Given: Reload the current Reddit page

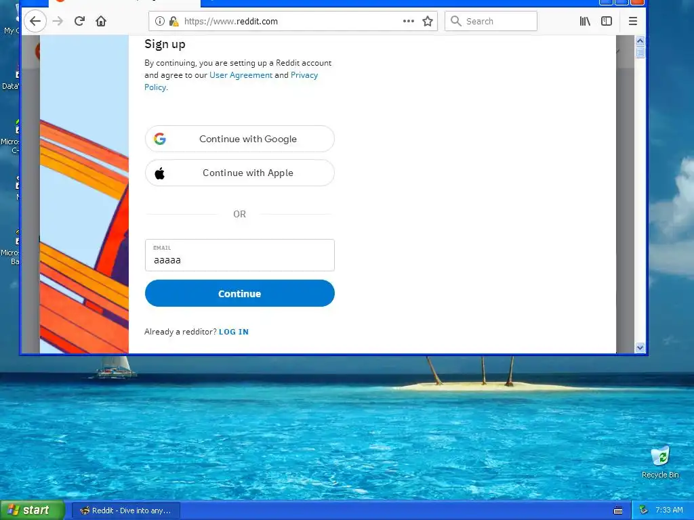Looking at the screenshot, I should 80,21.
